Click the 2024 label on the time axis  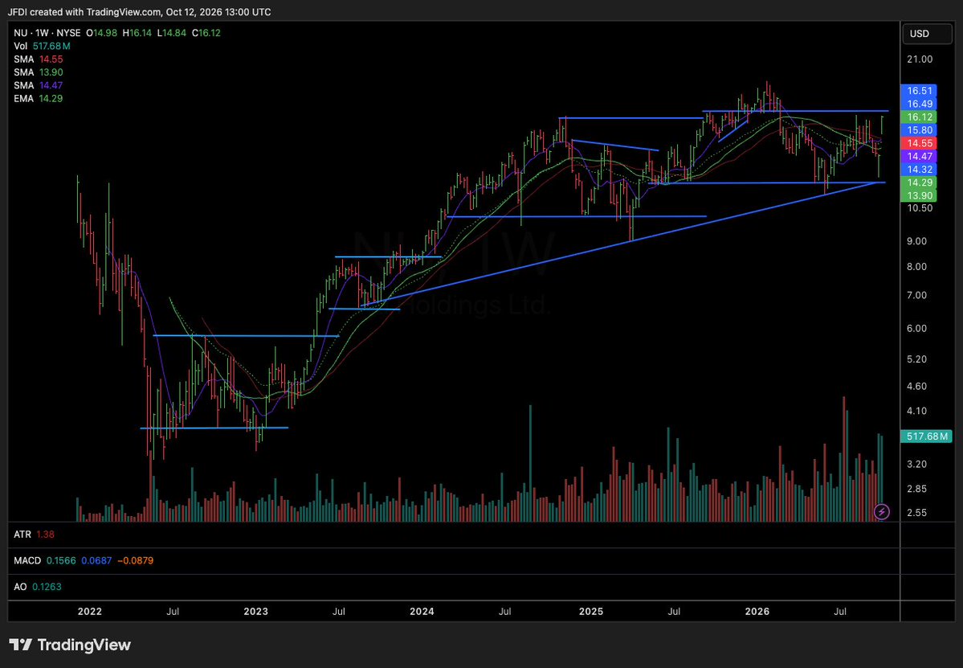(422, 612)
